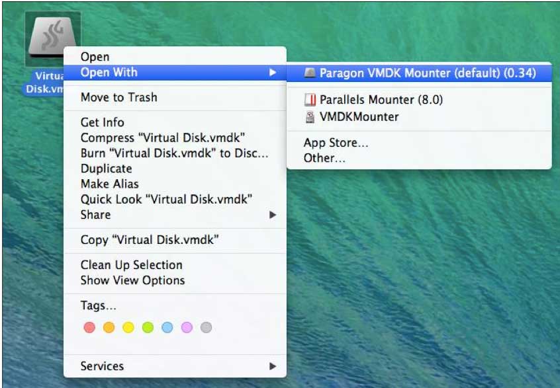Open the Services submenu

coord(175,366)
